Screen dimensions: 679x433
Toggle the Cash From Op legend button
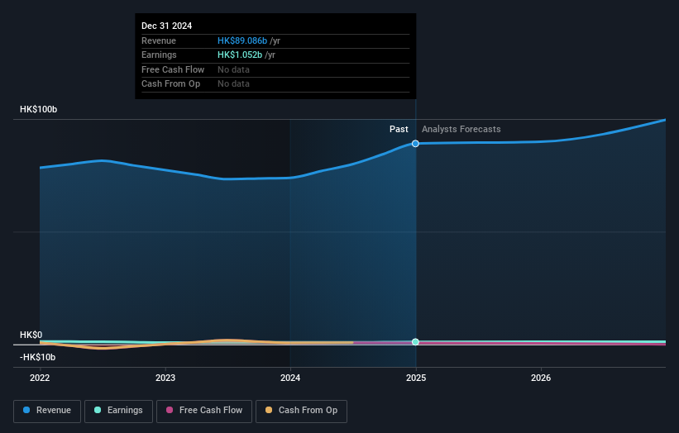(x=301, y=411)
